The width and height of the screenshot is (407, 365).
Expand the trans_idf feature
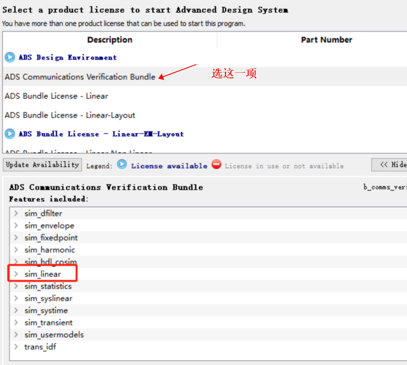pos(16,347)
